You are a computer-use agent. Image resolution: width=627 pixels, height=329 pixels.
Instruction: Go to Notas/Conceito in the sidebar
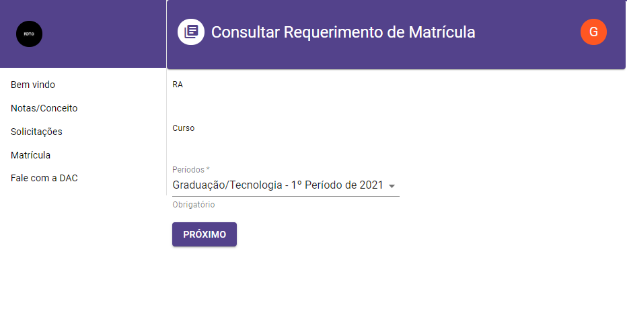click(44, 108)
